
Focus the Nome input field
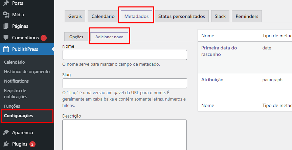tap(125, 55)
